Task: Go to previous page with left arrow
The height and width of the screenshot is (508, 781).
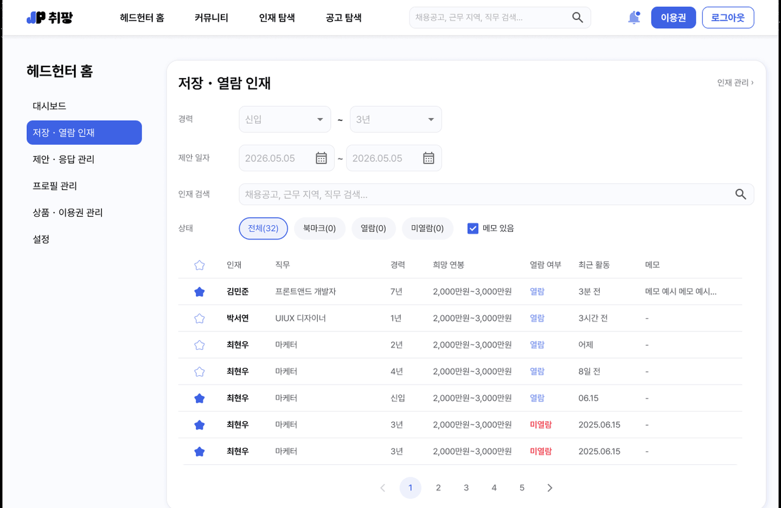Action: point(382,488)
